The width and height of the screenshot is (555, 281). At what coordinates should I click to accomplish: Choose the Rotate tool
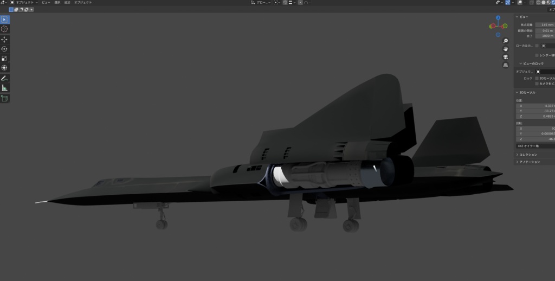coord(4,49)
